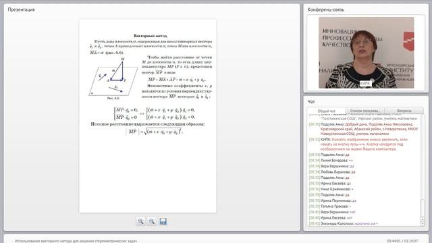Open the Список пользователей tab

tap(365, 111)
